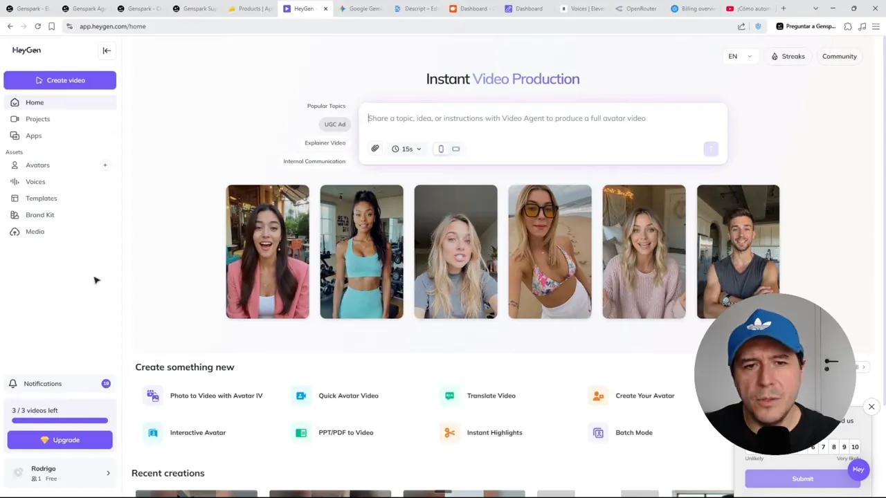
Task: Click the attach file paperclip icon
Action: point(375,149)
